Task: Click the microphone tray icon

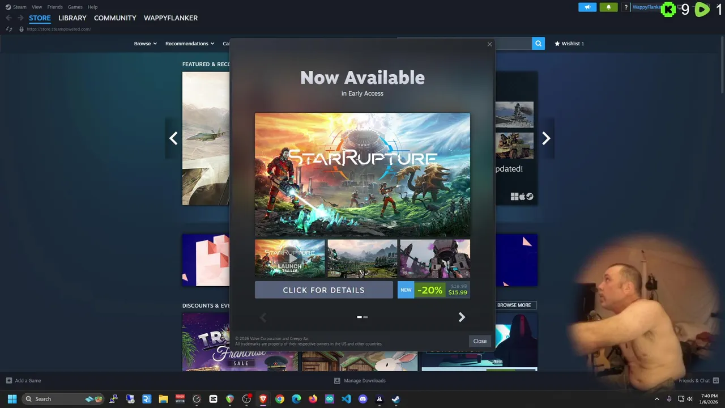Action: pyautogui.click(x=669, y=399)
